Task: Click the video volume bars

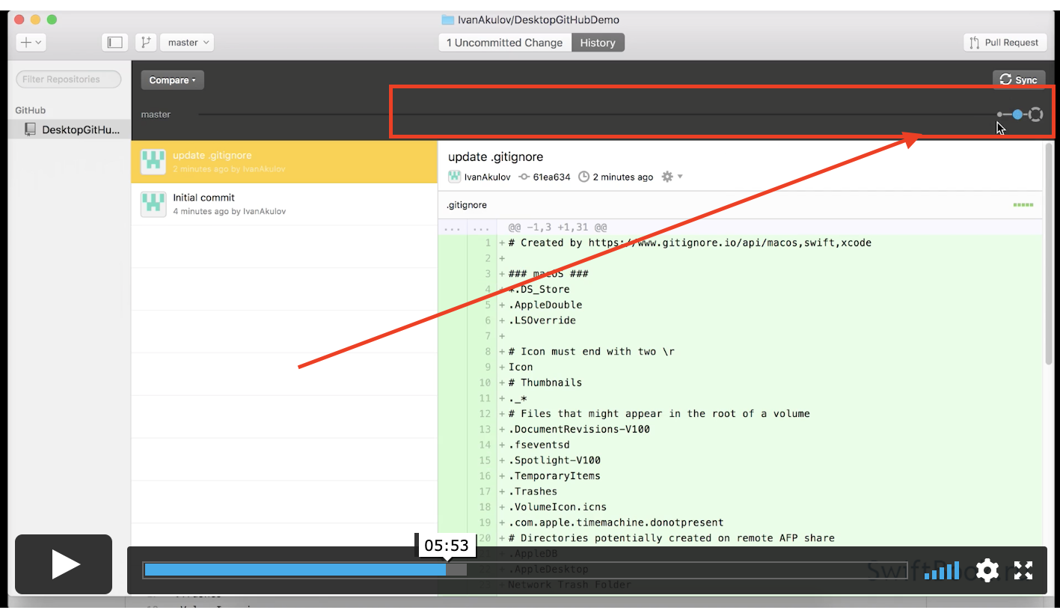Action: point(942,570)
